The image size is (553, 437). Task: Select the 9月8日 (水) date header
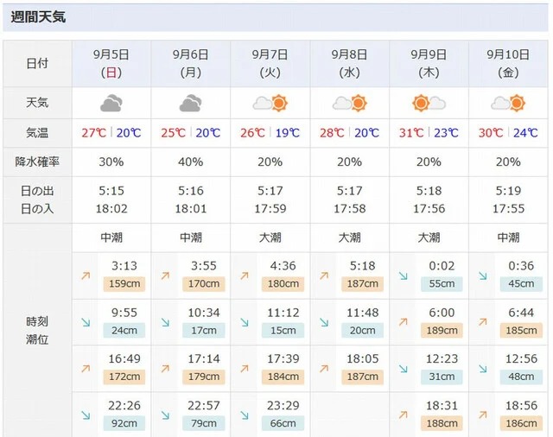pyautogui.click(x=349, y=63)
